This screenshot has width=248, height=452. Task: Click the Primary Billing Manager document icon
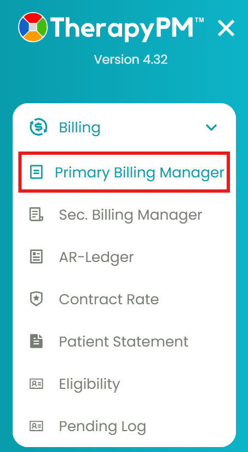coord(37,172)
